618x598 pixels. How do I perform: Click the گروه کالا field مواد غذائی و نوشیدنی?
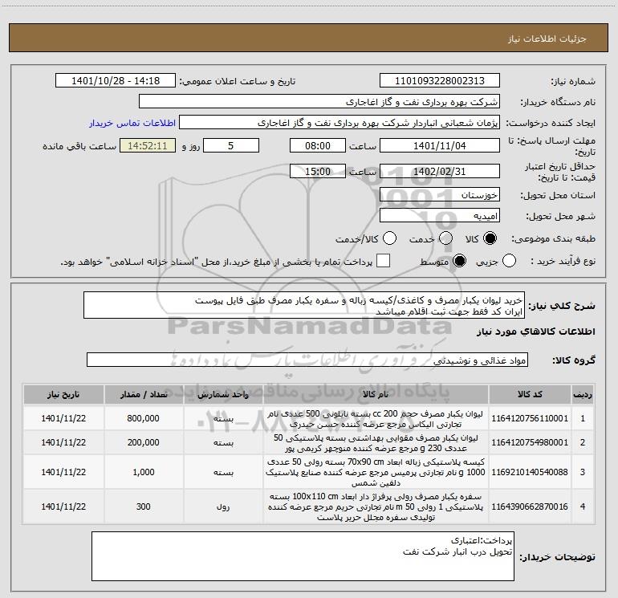pyautogui.click(x=307, y=360)
